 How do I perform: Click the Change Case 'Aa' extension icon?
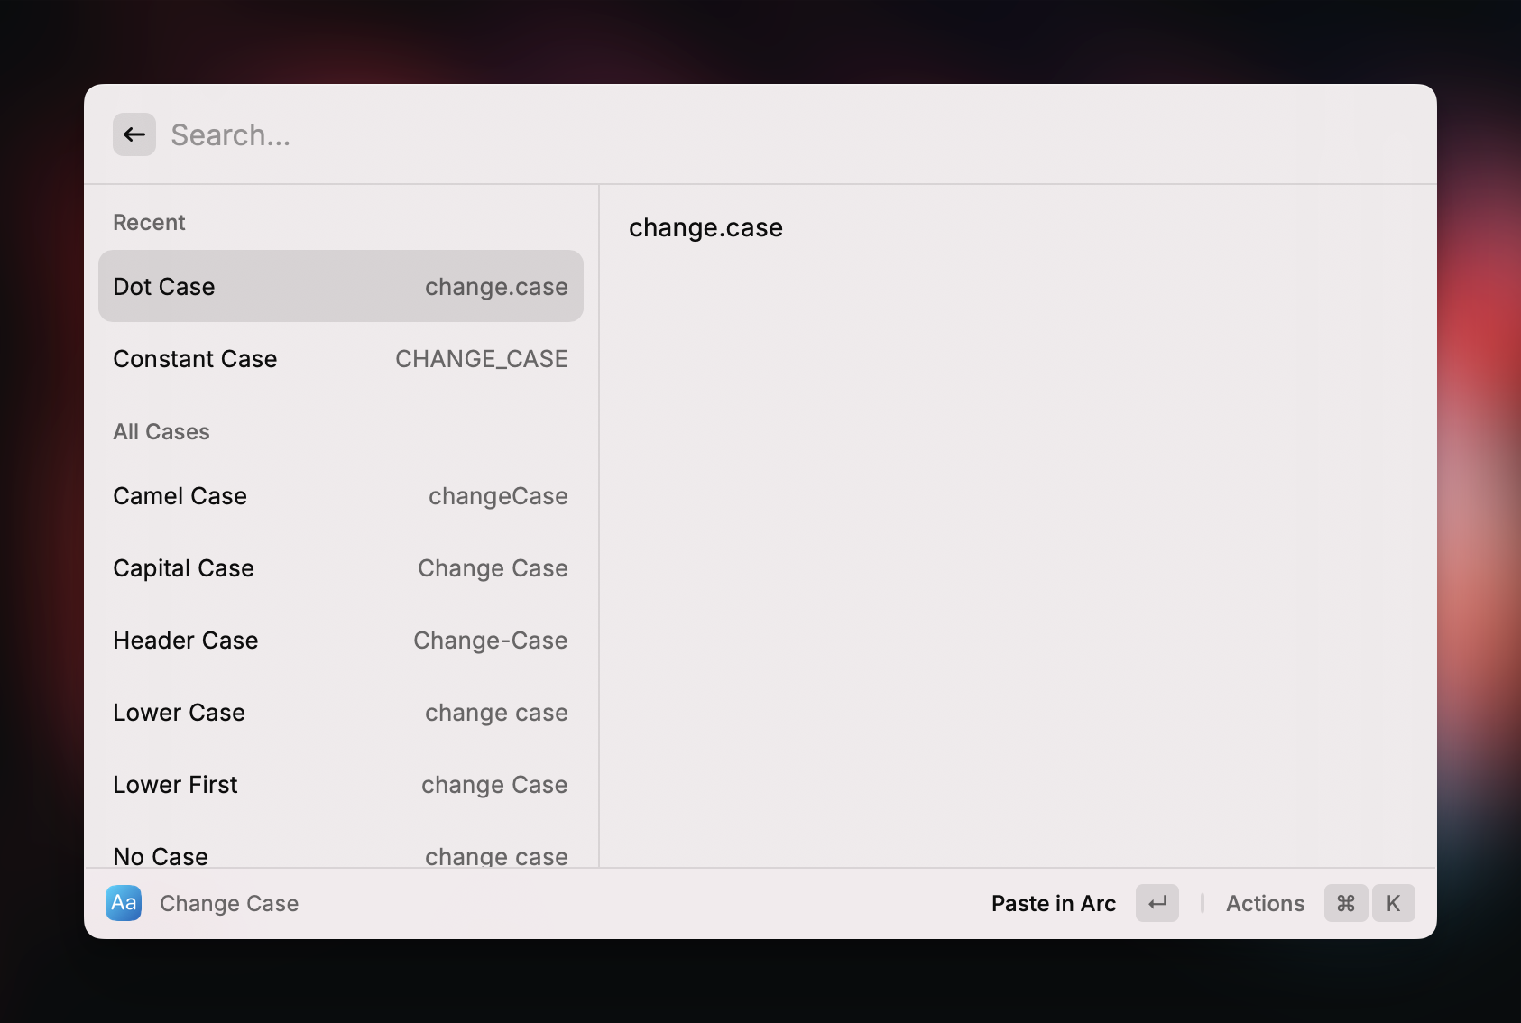pos(123,903)
